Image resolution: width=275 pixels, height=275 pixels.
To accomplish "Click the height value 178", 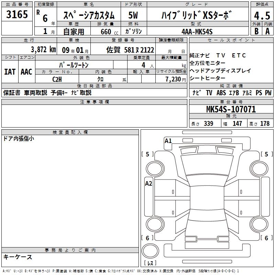I will (x=265, y=123).
